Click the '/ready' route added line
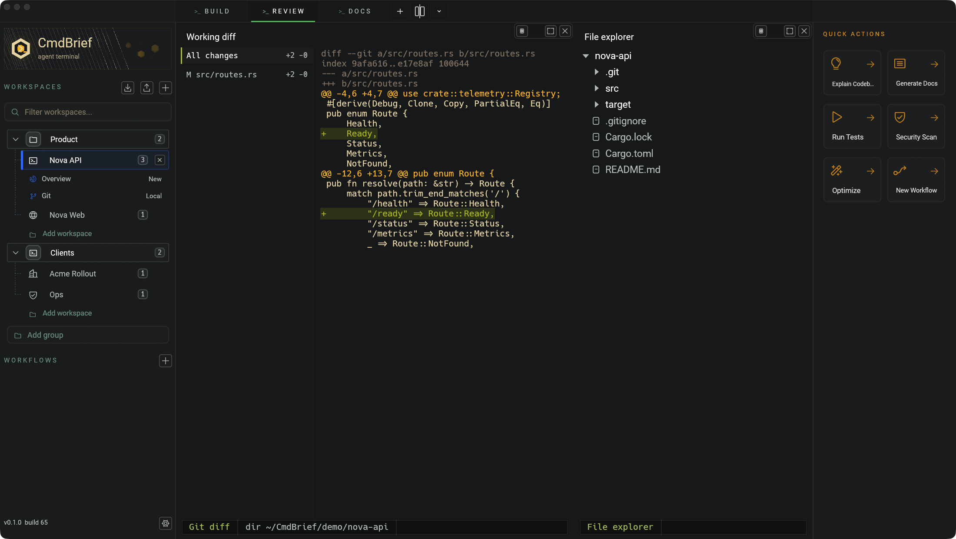Screen dimensions: 956x539 (408, 214)
